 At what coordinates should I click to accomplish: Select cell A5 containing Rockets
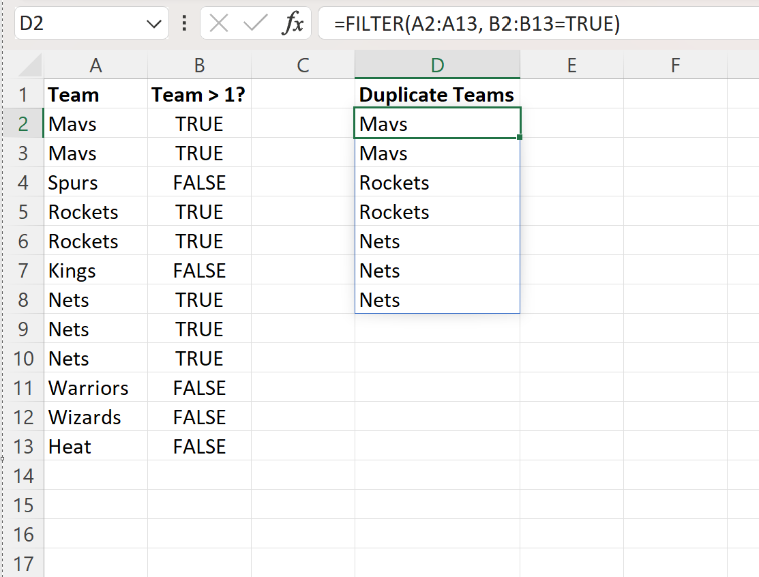[x=96, y=212]
